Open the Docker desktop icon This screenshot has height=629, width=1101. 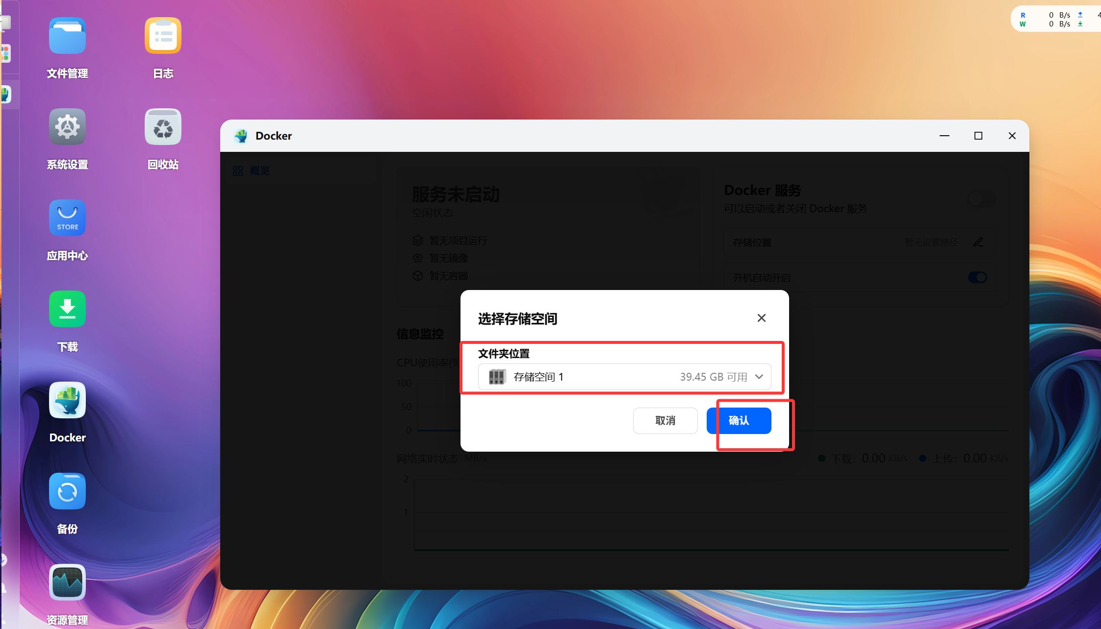(x=67, y=401)
